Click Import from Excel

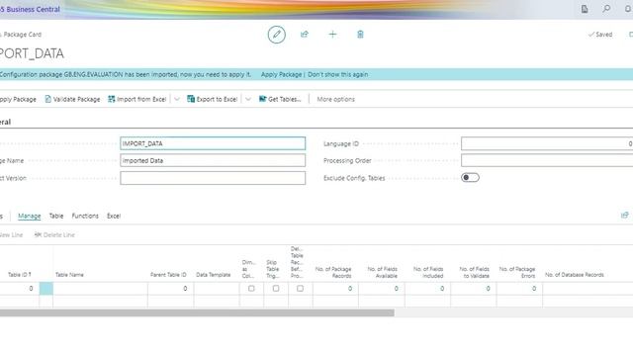pyautogui.click(x=136, y=99)
